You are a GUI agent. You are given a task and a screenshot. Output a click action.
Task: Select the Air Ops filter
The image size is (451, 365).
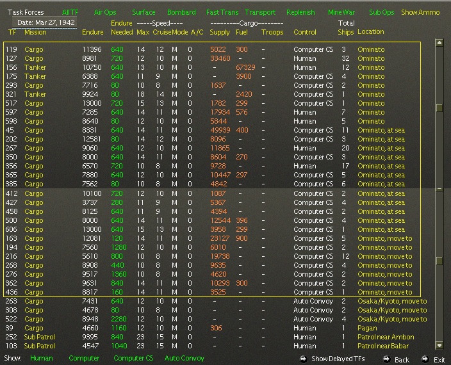(105, 12)
